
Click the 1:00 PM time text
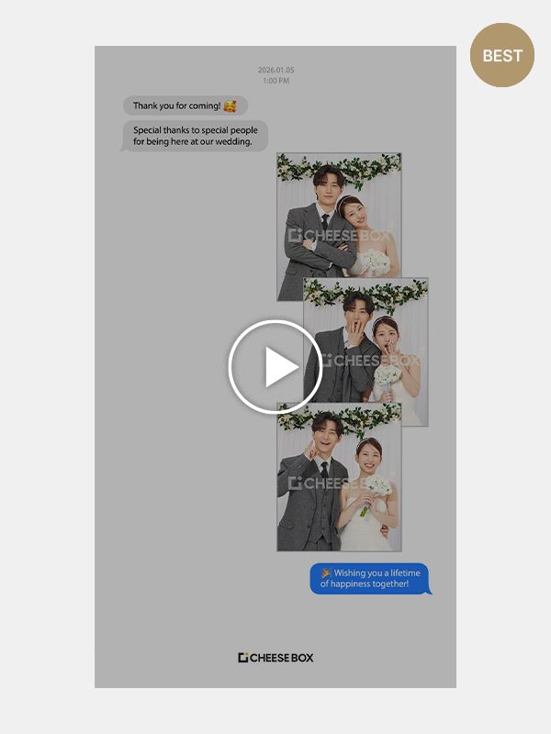pyautogui.click(x=276, y=81)
